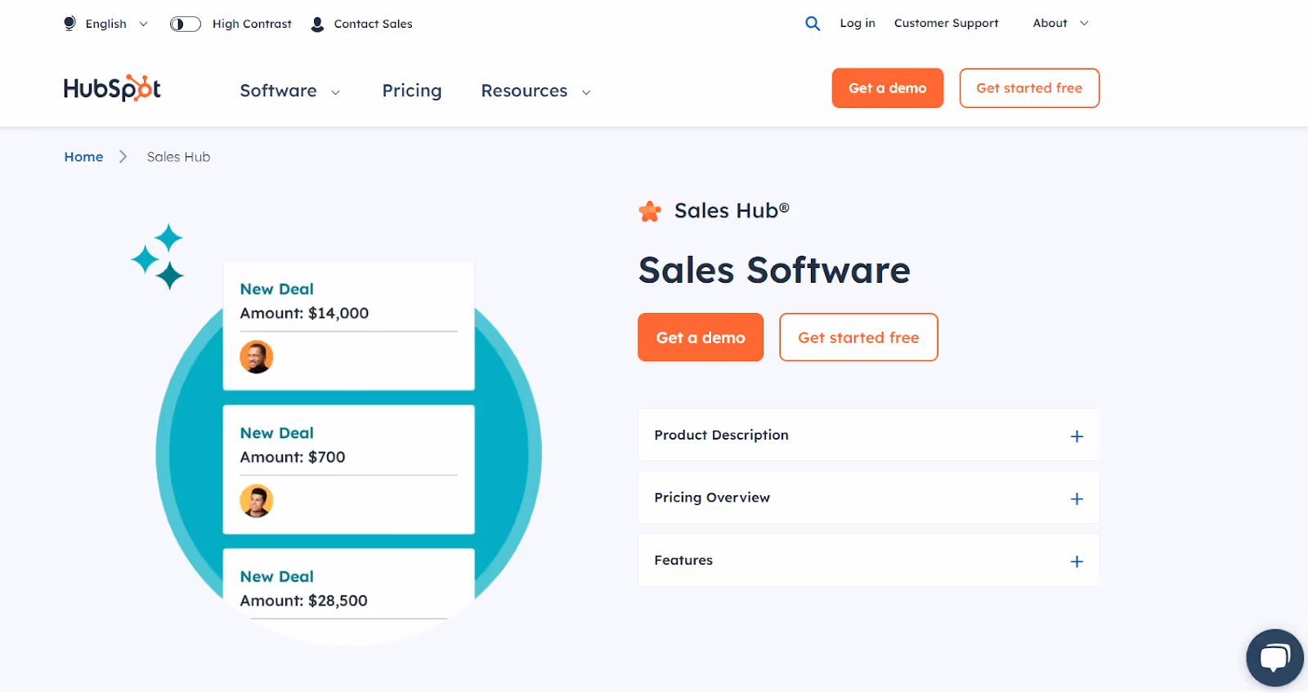
Task: Click the Log in link
Action: [x=858, y=23]
